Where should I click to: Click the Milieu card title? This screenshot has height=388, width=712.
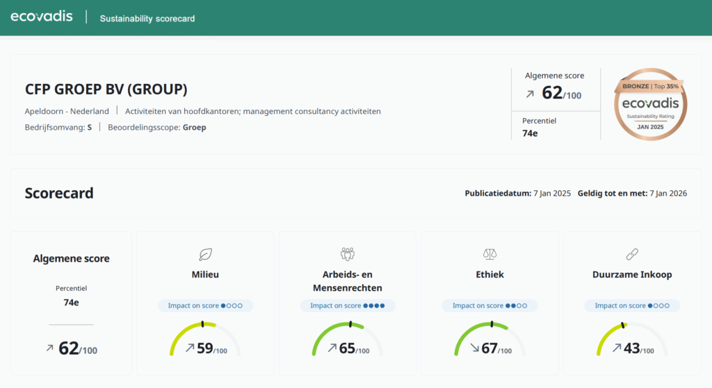tap(205, 274)
